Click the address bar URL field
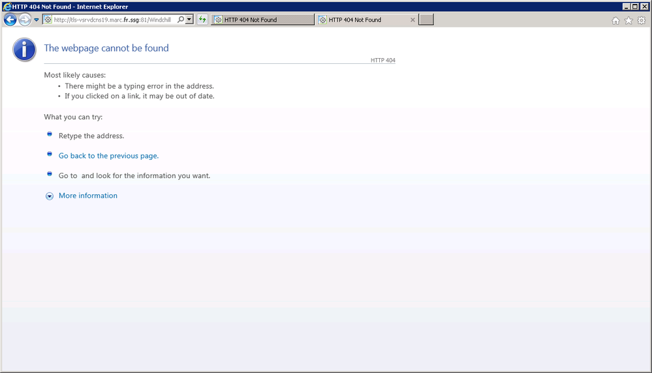The width and height of the screenshot is (652, 373). point(112,20)
